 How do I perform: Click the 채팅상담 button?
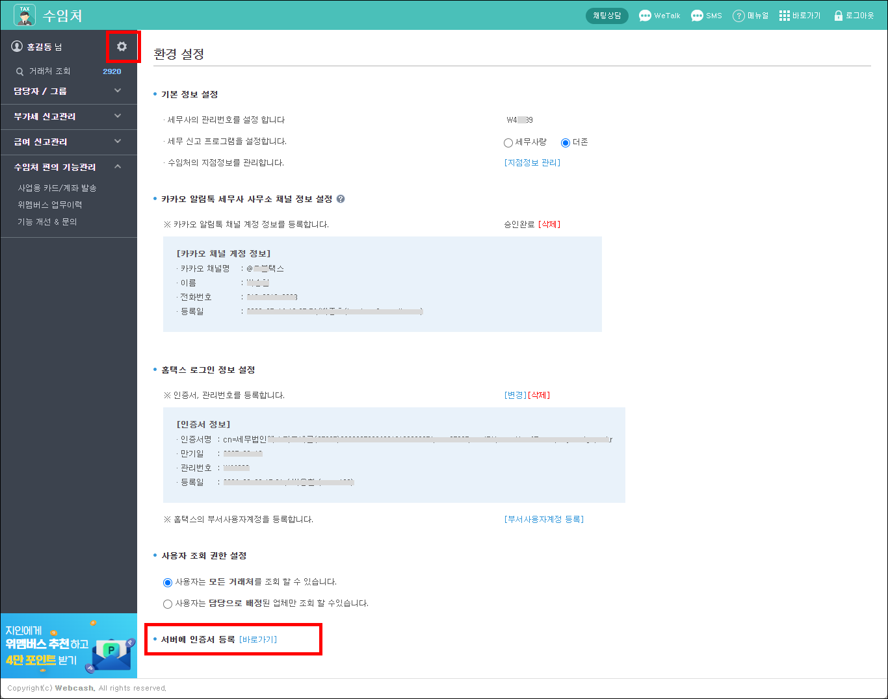[607, 16]
